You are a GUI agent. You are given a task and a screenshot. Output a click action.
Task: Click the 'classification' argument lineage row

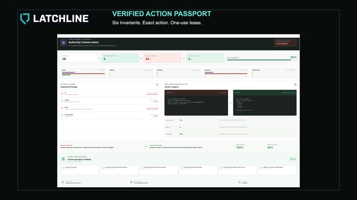tap(109, 115)
